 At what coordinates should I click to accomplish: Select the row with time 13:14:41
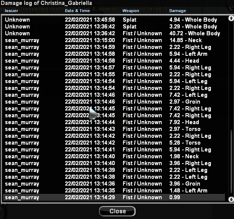click(114, 150)
